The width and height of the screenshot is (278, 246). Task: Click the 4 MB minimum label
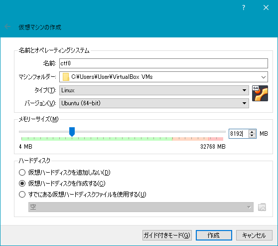(25, 147)
